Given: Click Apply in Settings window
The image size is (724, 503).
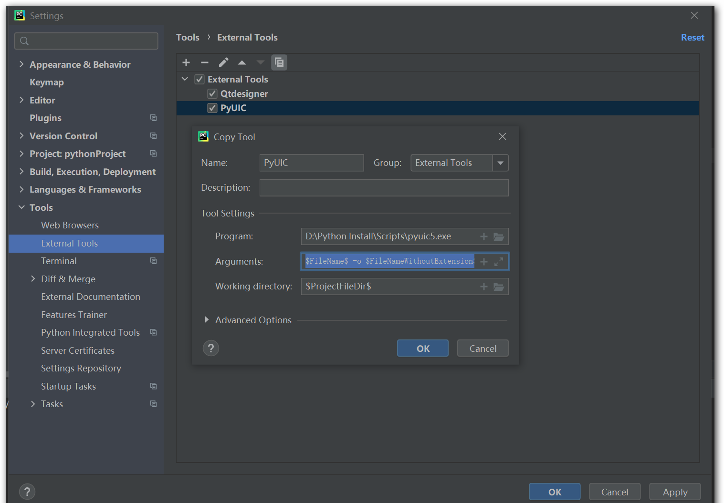Looking at the screenshot, I should pos(675,492).
